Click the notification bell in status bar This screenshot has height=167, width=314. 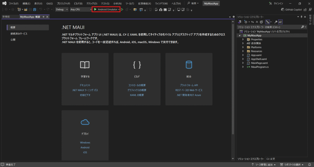(310, 165)
